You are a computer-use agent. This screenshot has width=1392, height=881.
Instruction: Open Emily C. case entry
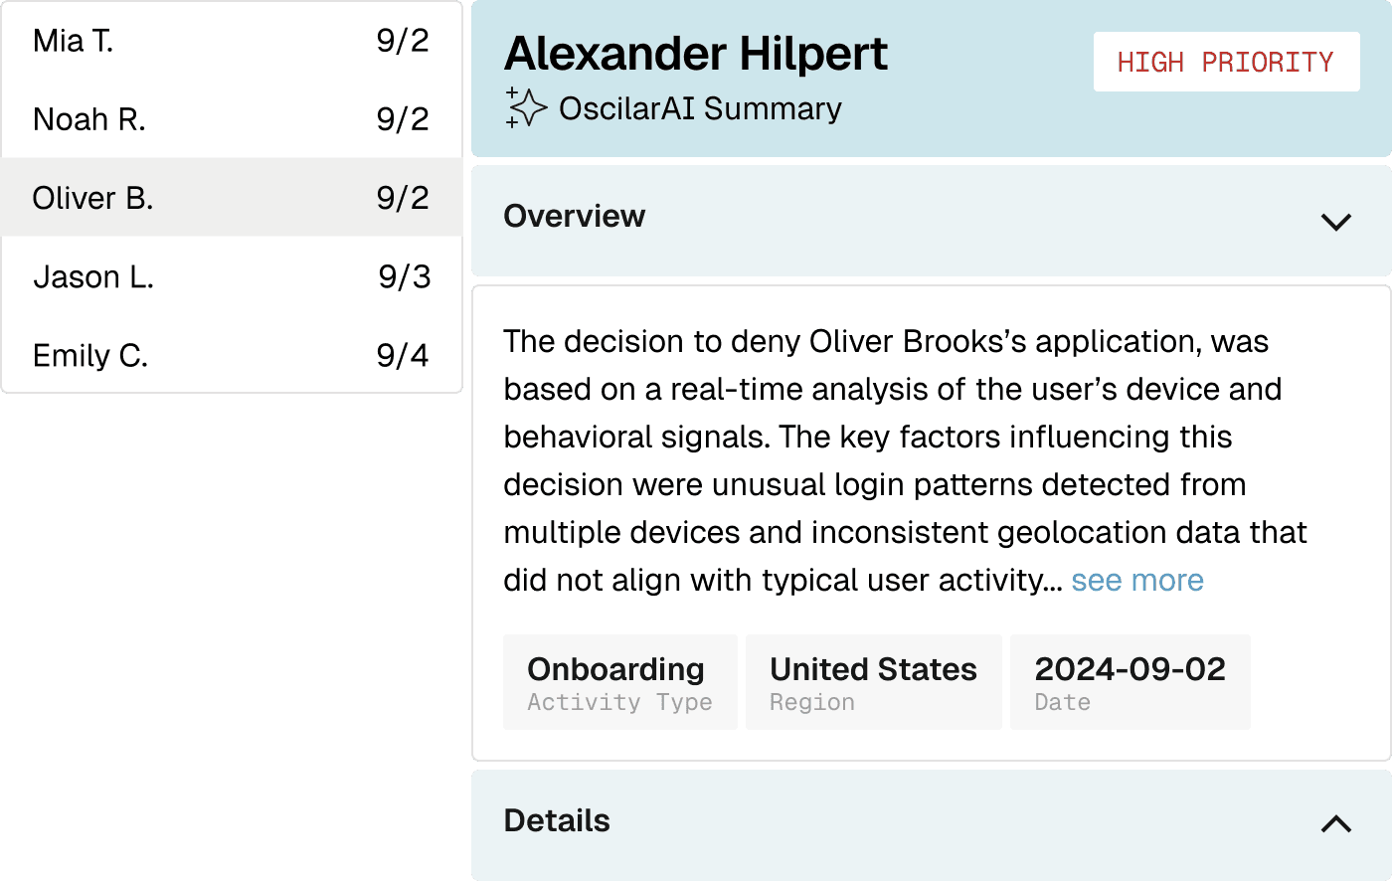coord(232,355)
